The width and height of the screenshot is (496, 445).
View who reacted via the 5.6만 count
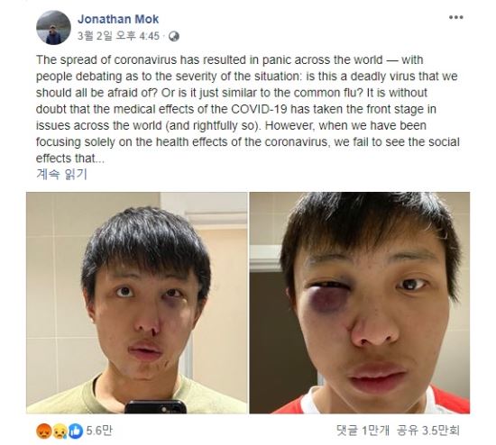99,431
